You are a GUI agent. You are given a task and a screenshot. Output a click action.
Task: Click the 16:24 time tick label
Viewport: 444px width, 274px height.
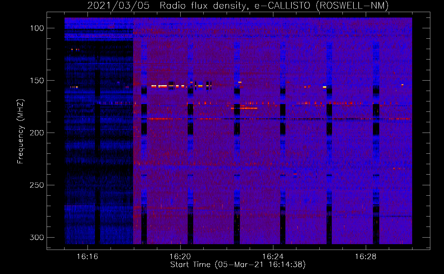coord(273,257)
